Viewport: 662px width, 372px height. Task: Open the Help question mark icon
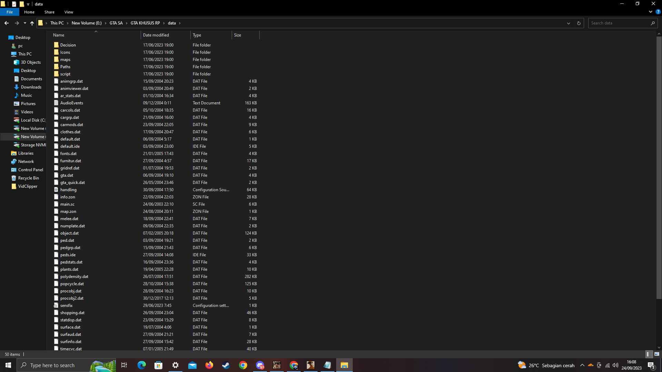(x=658, y=12)
